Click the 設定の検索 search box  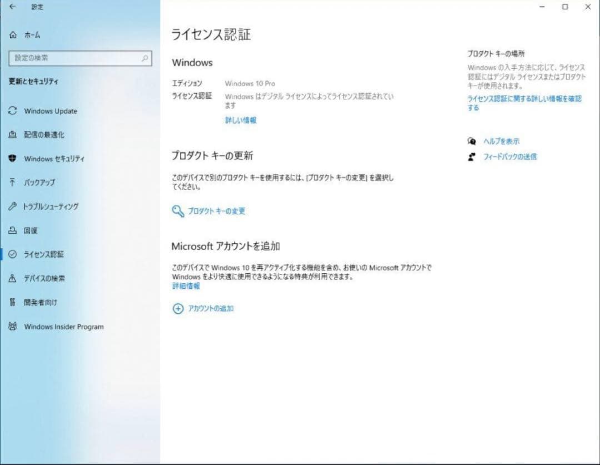(x=78, y=58)
